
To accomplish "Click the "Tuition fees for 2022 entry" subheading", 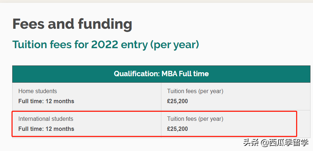I will tap(106, 45).
